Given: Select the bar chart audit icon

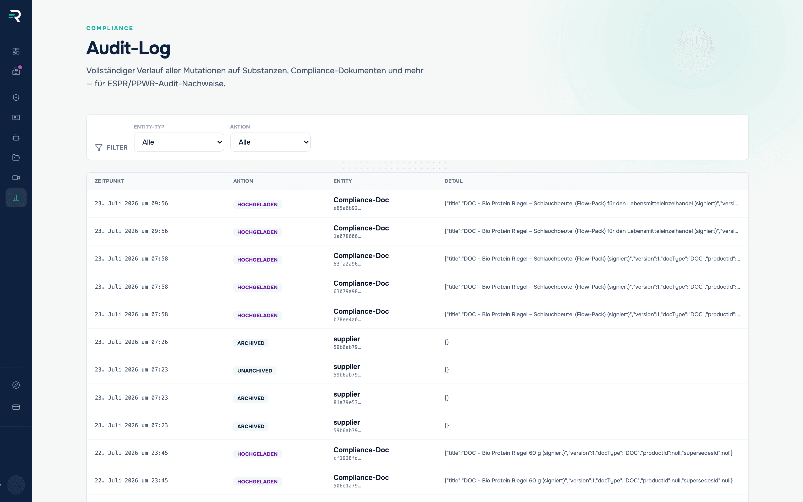Looking at the screenshot, I should (16, 198).
